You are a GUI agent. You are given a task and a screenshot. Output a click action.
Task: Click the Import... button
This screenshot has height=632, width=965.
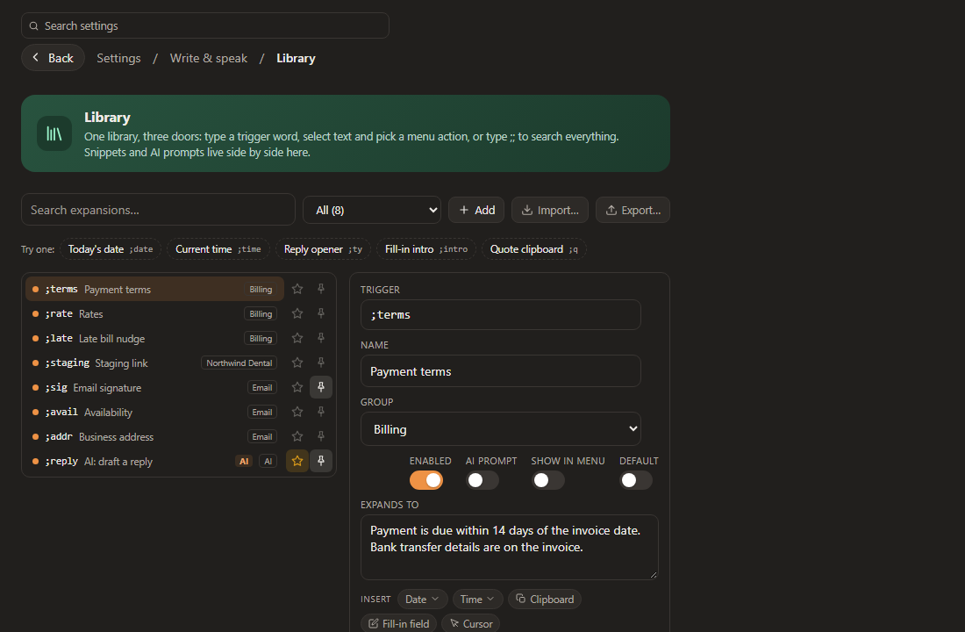tap(549, 210)
